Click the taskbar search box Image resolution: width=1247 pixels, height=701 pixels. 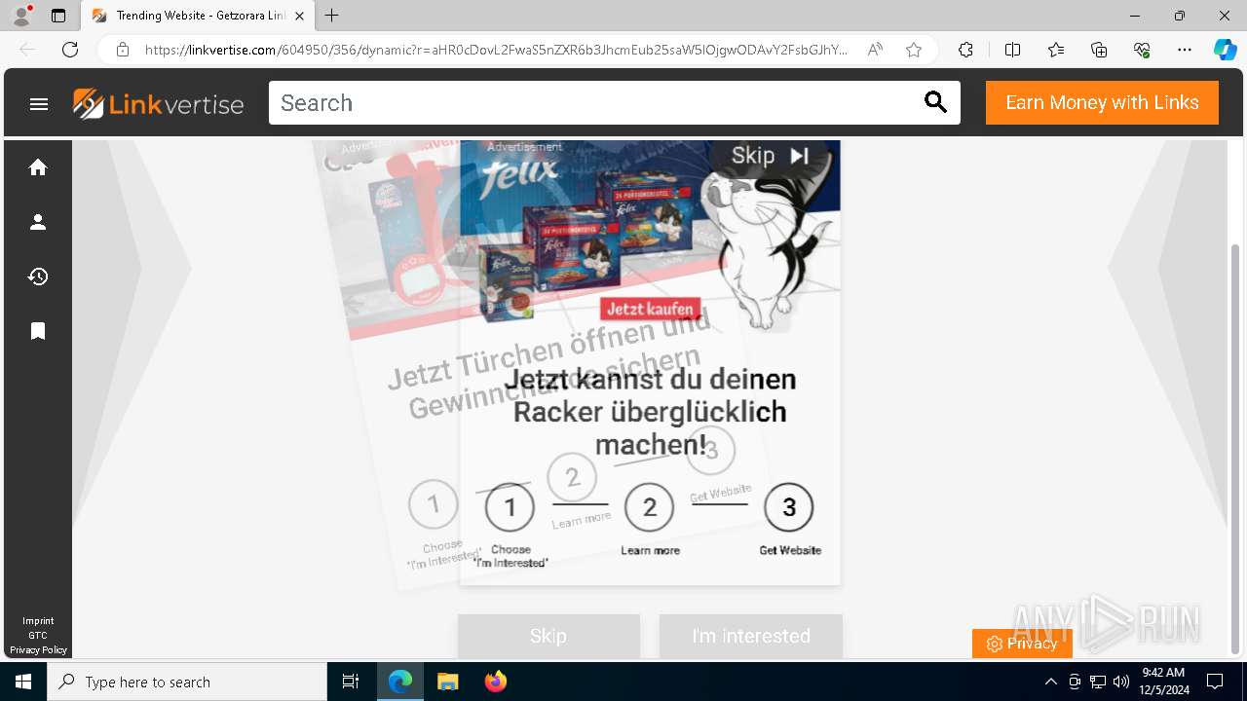coord(187,682)
